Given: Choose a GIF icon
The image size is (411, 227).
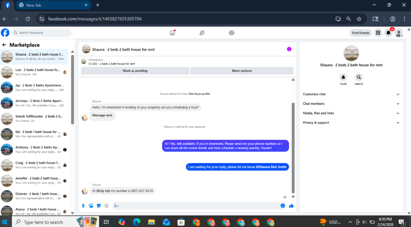Looking at the screenshot, I should tap(106, 206).
